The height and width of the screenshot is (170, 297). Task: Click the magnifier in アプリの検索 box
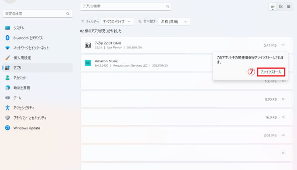[x=168, y=7]
